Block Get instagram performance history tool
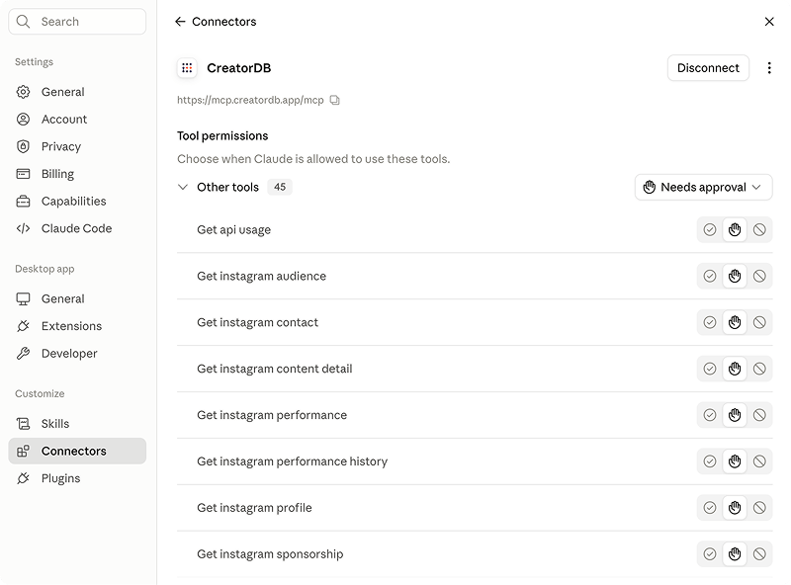The height and width of the screenshot is (585, 791). [759, 461]
